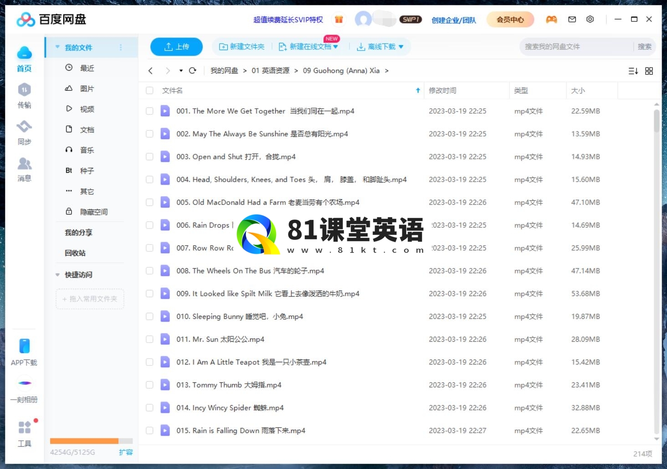Image resolution: width=667 pixels, height=469 pixels.
Task: Open the 消息 messages icon
Action: 25,163
